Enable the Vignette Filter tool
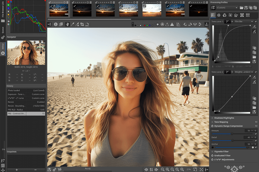Screen dimensions: 259x172 pos(212,151)
